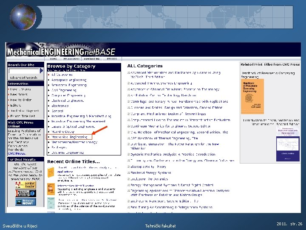Click document icon beside Enclosure Fire Dynamics
This screenshot has height=230, width=306.
[129, 179]
